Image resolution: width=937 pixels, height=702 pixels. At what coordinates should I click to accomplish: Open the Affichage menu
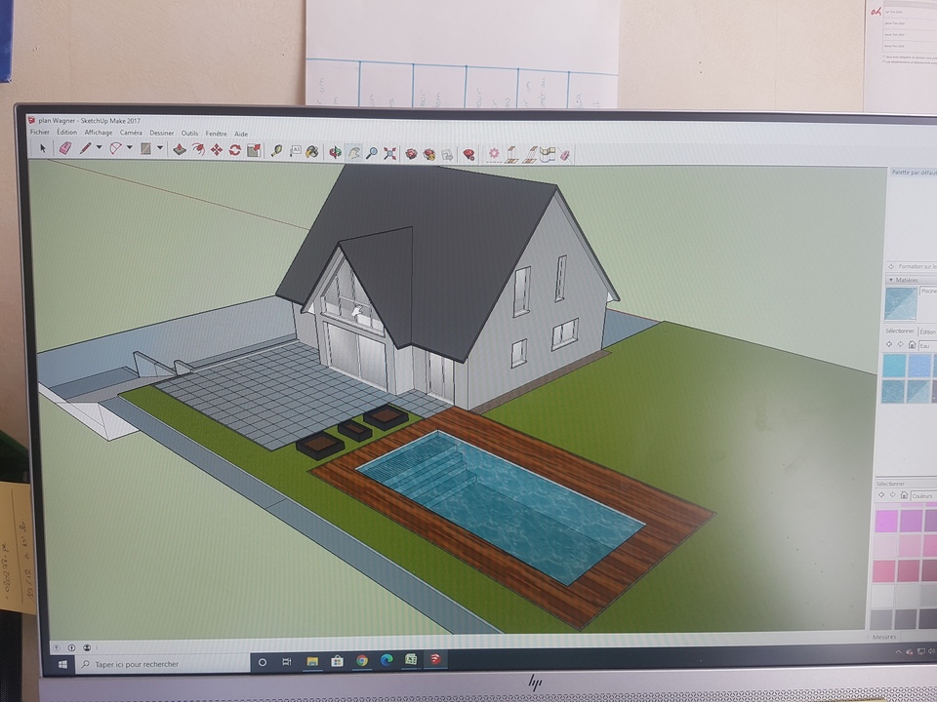pyautogui.click(x=98, y=133)
